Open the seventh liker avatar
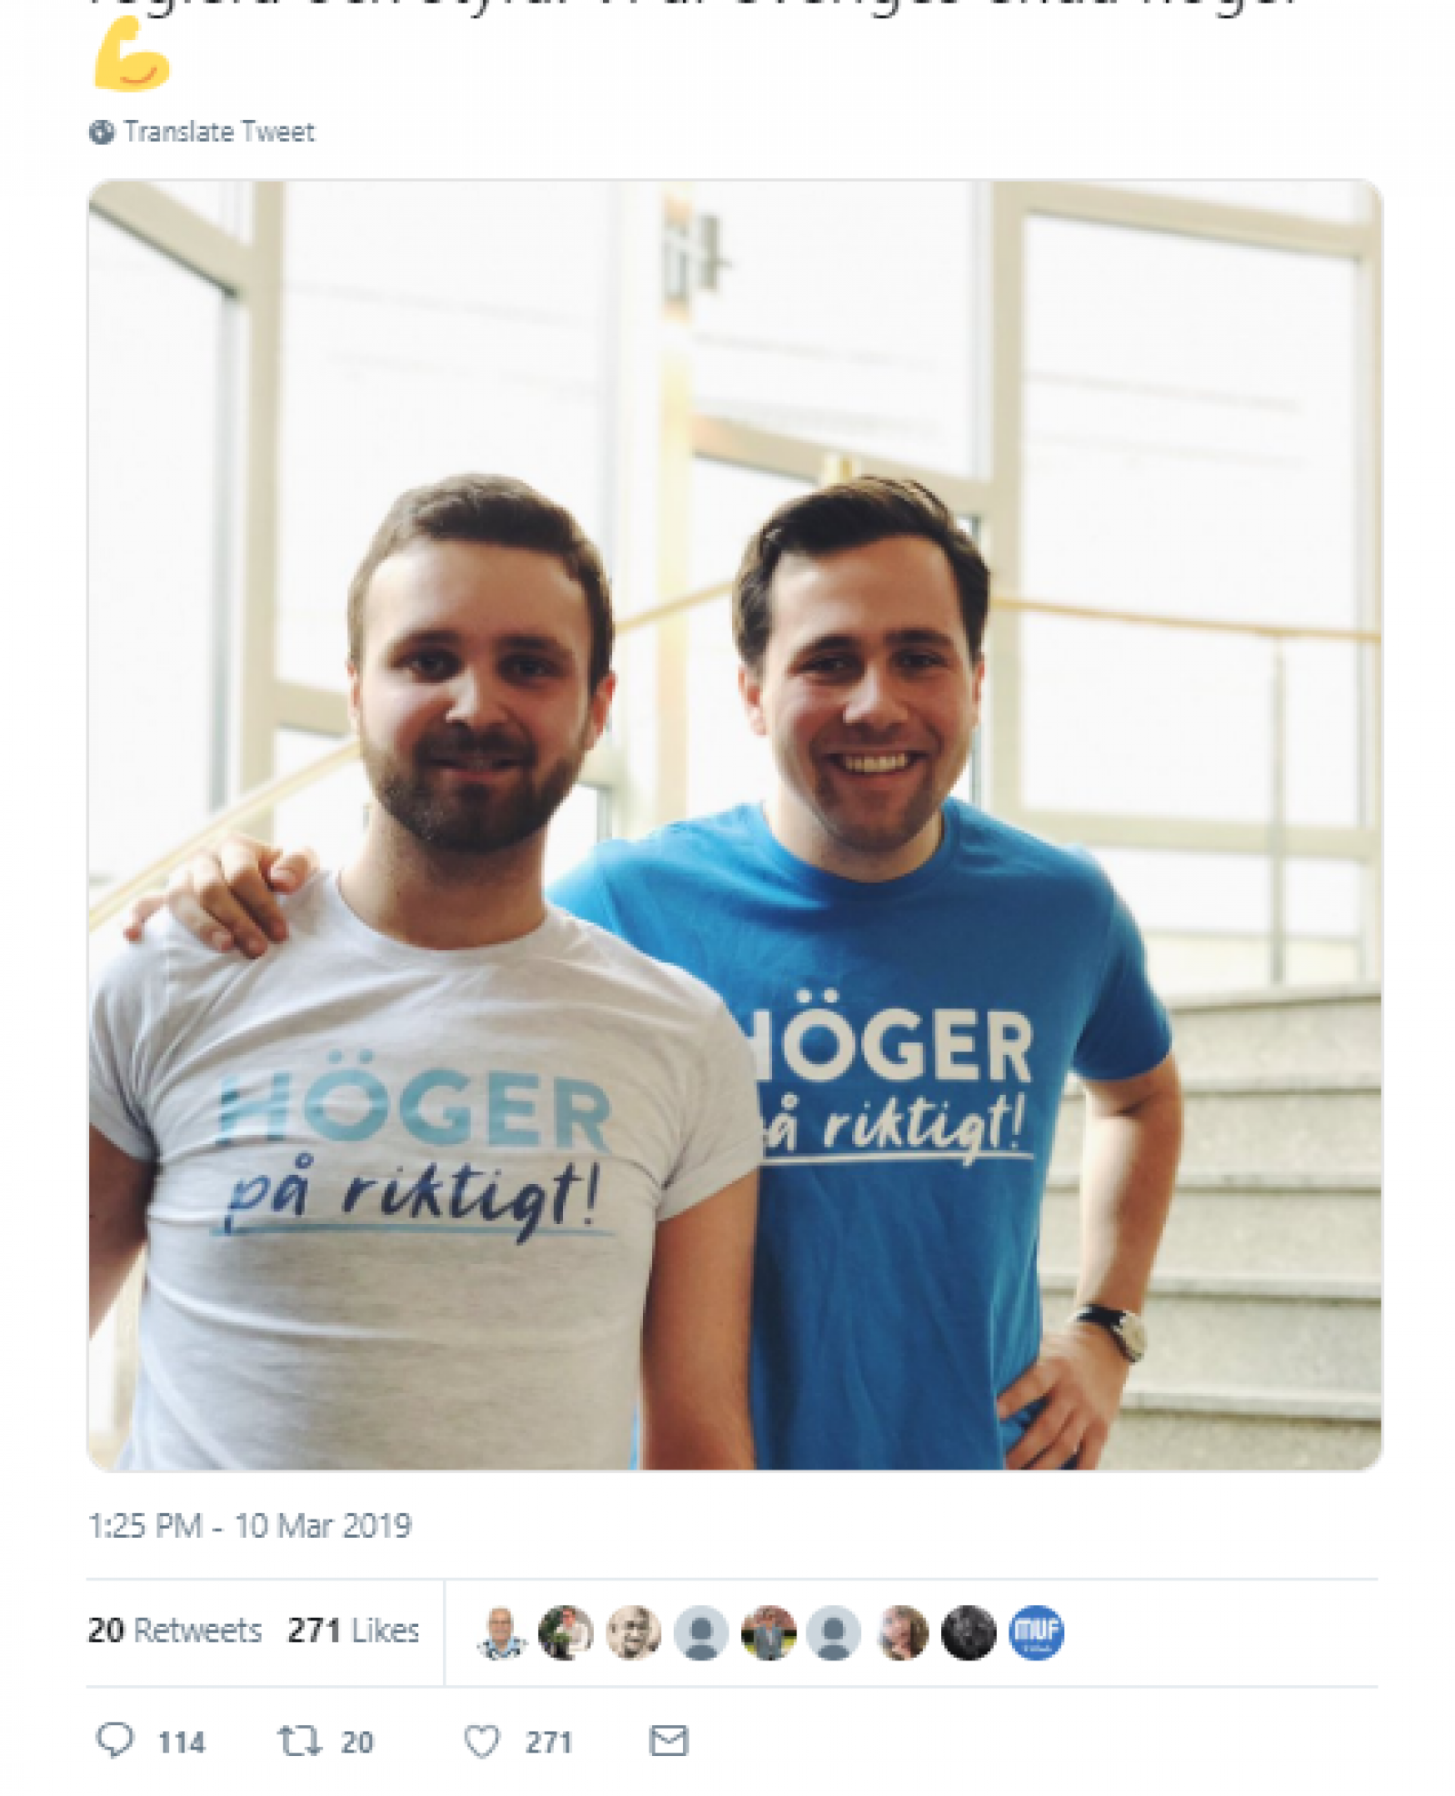Screen dimensions: 1455x1796 point(902,1631)
